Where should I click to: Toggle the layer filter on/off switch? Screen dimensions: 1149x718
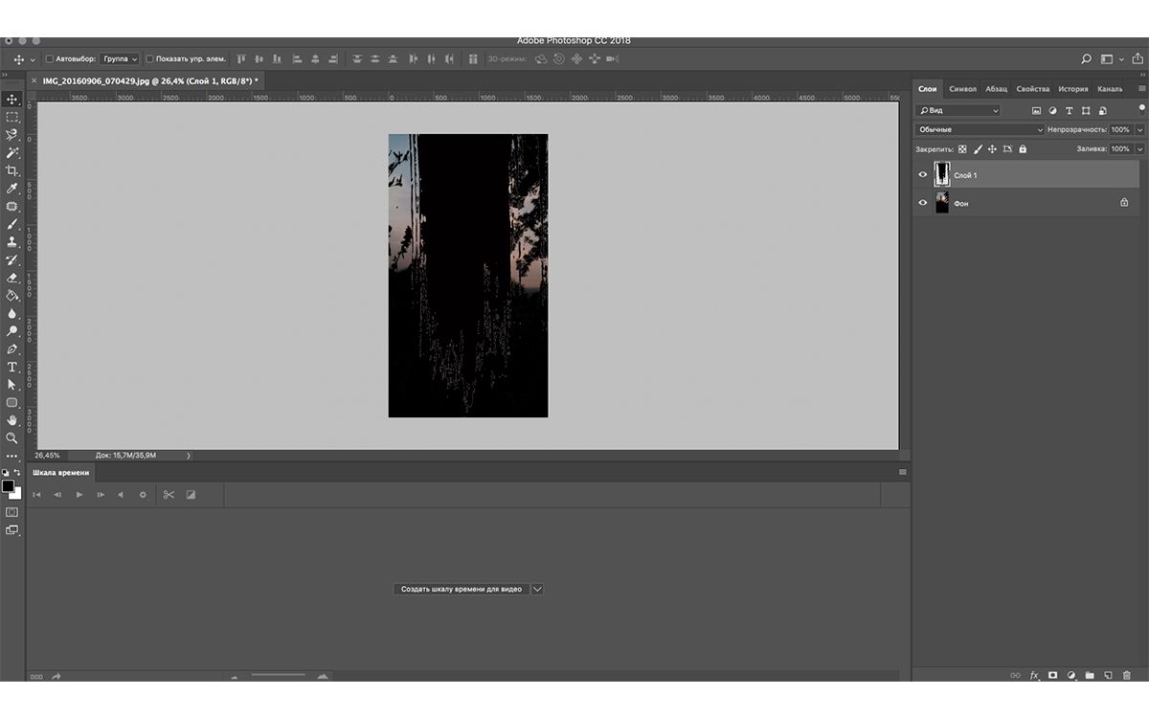coord(1141,109)
